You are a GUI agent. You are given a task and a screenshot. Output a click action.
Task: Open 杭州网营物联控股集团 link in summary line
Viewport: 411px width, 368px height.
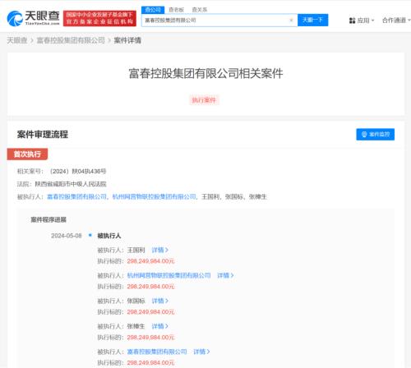click(x=155, y=196)
